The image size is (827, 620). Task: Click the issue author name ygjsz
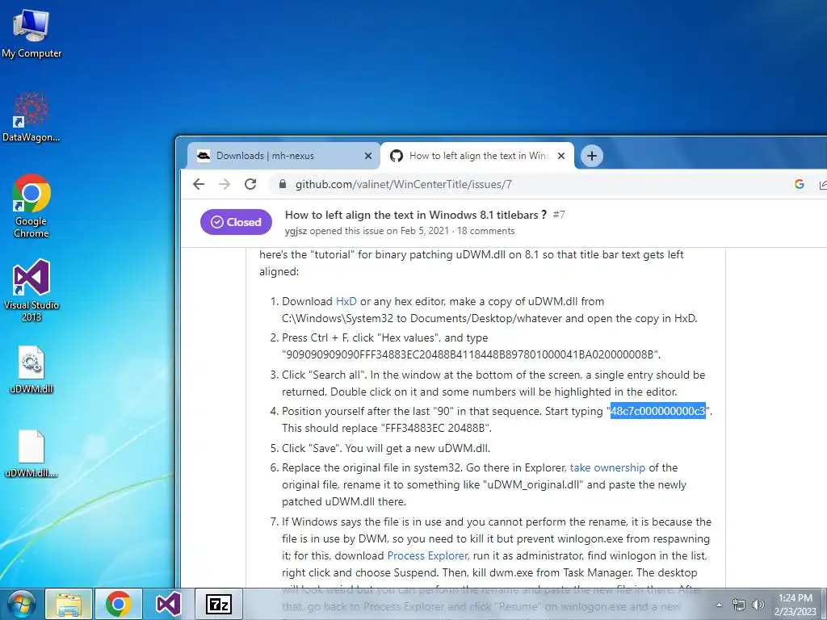point(296,231)
